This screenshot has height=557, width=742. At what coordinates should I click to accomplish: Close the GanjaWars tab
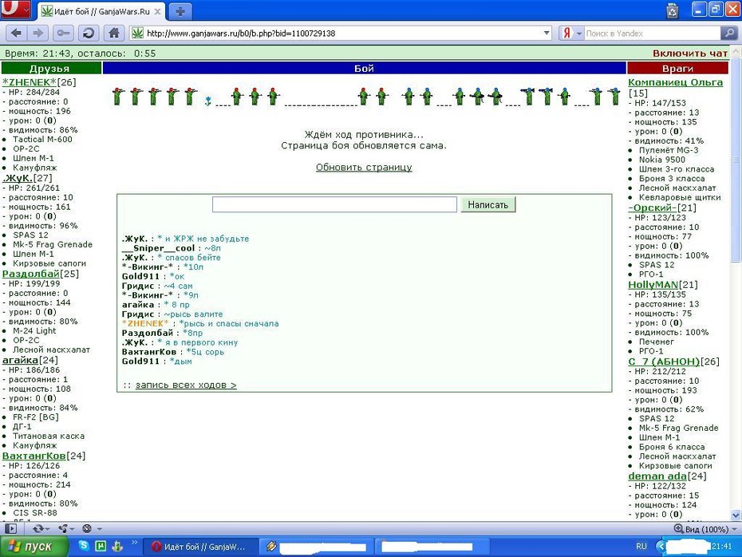pos(158,11)
